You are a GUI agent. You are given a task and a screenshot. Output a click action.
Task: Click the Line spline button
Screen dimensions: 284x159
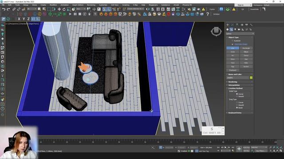pos(233,48)
